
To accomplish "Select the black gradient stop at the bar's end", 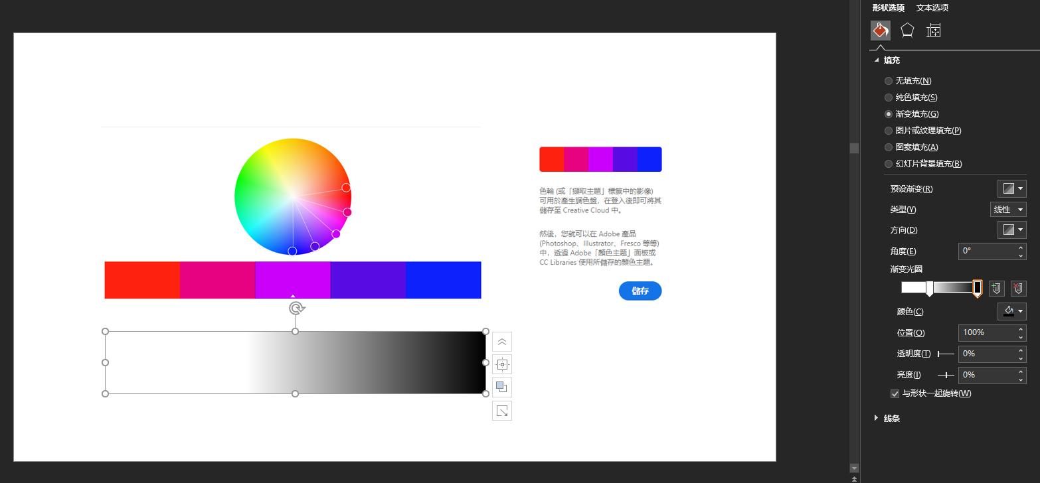I will click(x=978, y=288).
